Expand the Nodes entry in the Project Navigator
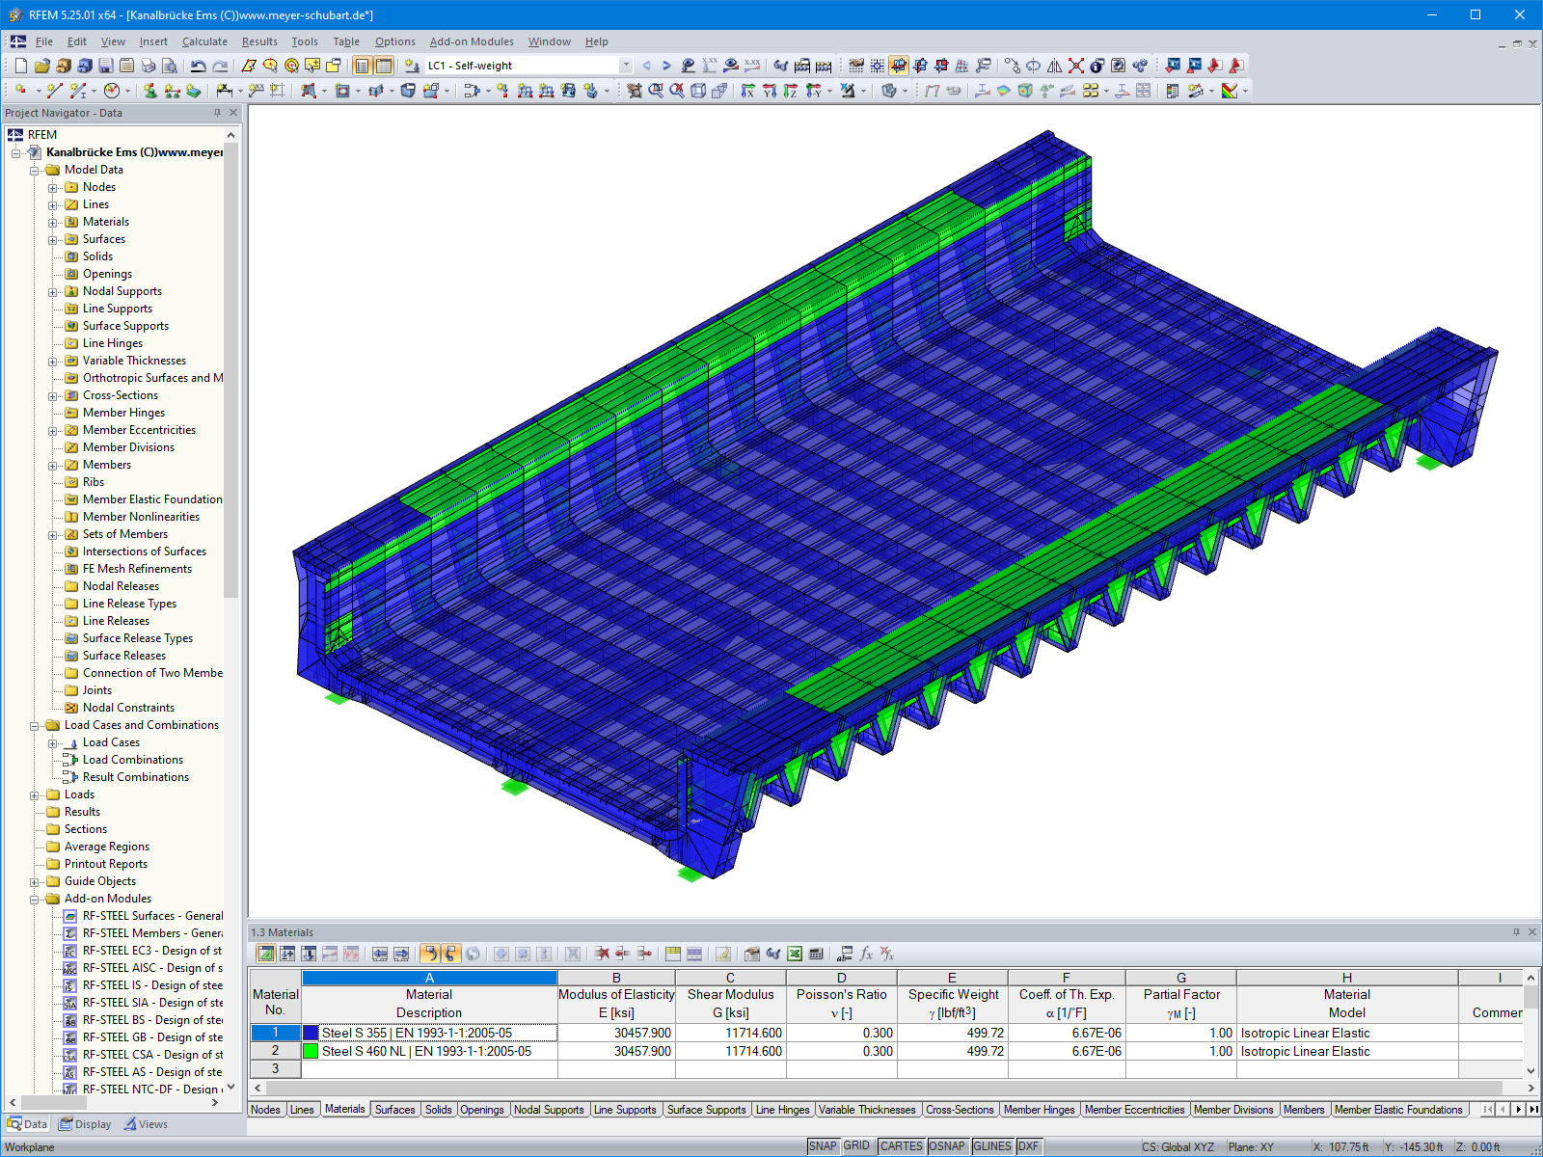This screenshot has width=1543, height=1157. (x=53, y=186)
